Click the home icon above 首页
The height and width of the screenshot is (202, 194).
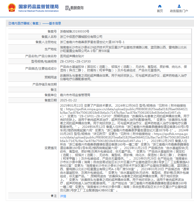160,6
